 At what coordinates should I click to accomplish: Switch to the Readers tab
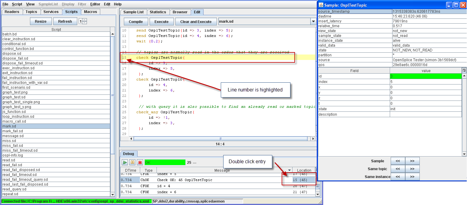point(12,12)
